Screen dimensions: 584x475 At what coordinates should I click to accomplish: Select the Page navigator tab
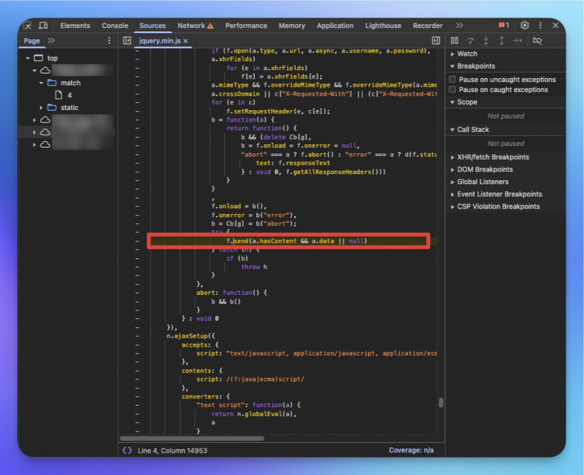click(32, 41)
